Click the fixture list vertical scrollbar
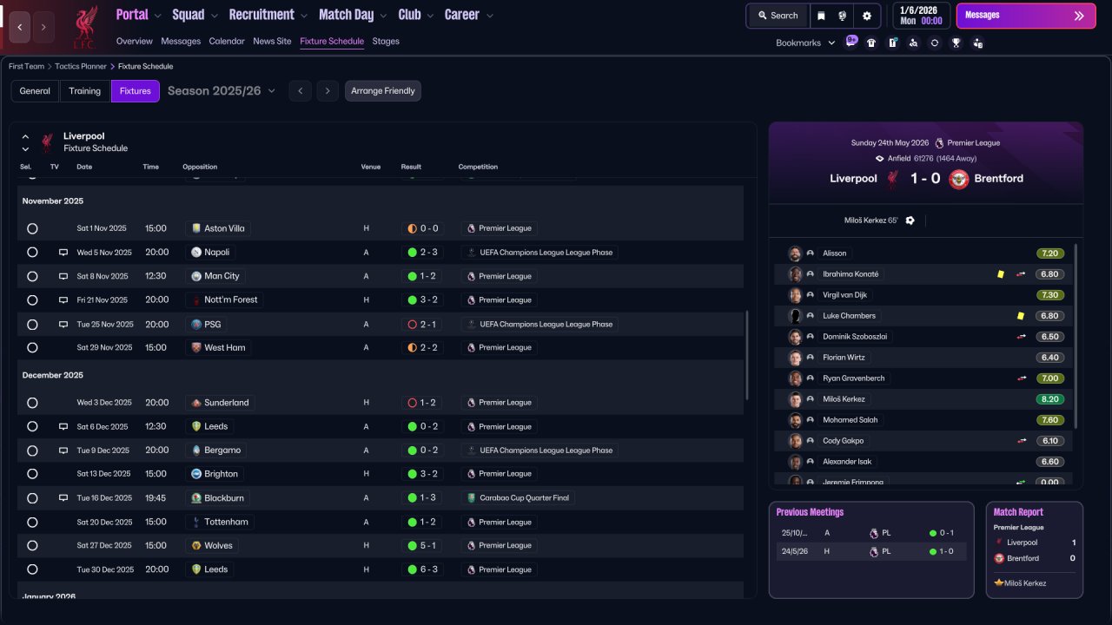 tap(747, 356)
